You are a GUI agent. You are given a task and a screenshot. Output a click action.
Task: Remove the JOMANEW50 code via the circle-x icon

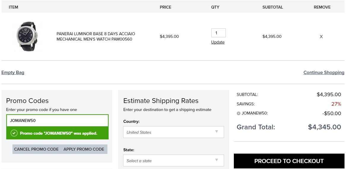(238, 113)
